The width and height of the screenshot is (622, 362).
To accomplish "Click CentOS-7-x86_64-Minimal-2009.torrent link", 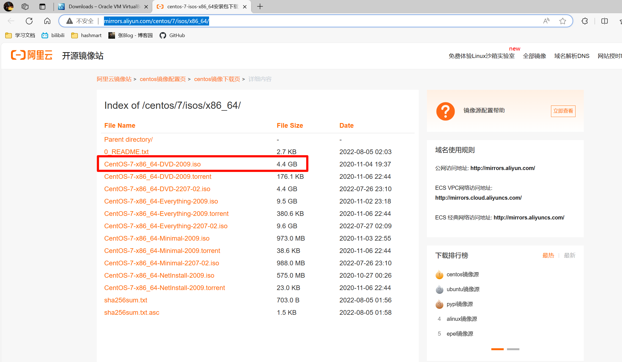I will click(162, 251).
